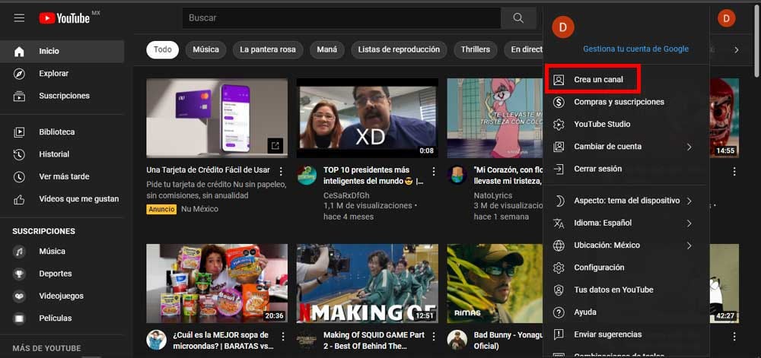Open Historial in the sidebar
Image resolution: width=761 pixels, height=358 pixels.
pyautogui.click(x=54, y=154)
